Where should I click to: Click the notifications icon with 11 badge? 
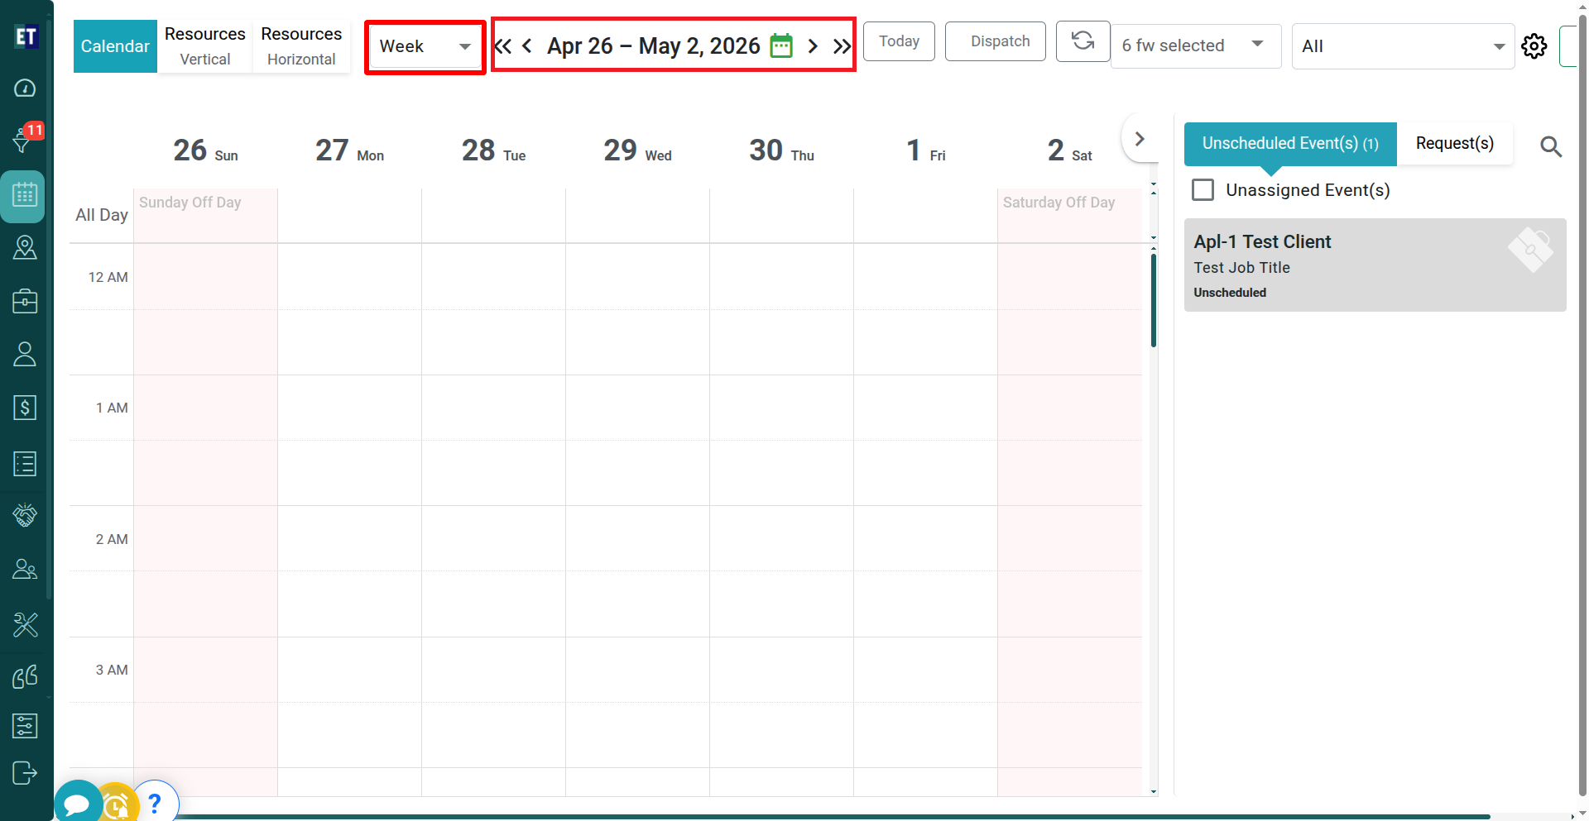(x=24, y=140)
